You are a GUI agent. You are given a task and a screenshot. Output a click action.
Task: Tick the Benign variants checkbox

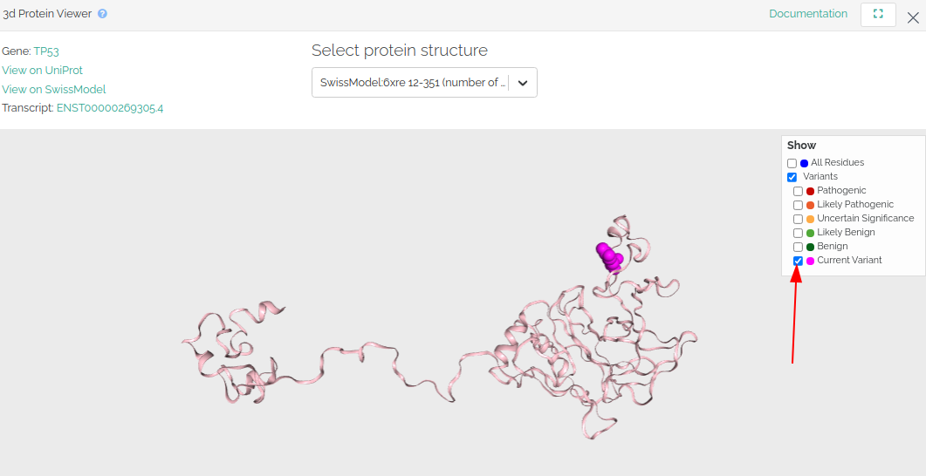click(x=798, y=247)
